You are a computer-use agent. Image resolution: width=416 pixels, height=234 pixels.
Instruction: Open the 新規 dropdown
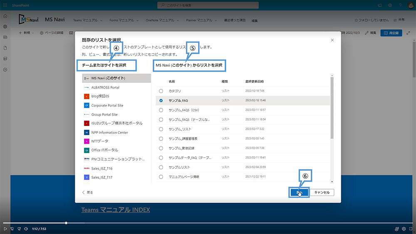[26, 33]
